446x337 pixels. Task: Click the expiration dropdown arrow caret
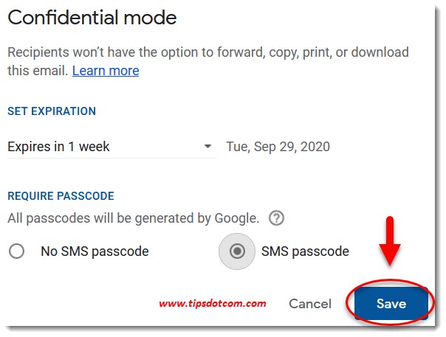tap(208, 146)
